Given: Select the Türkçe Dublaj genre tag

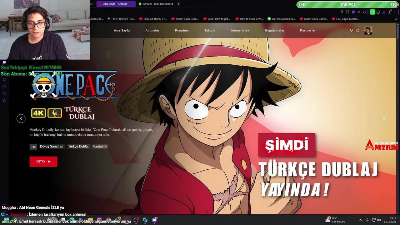Looking at the screenshot, I should [78, 146].
